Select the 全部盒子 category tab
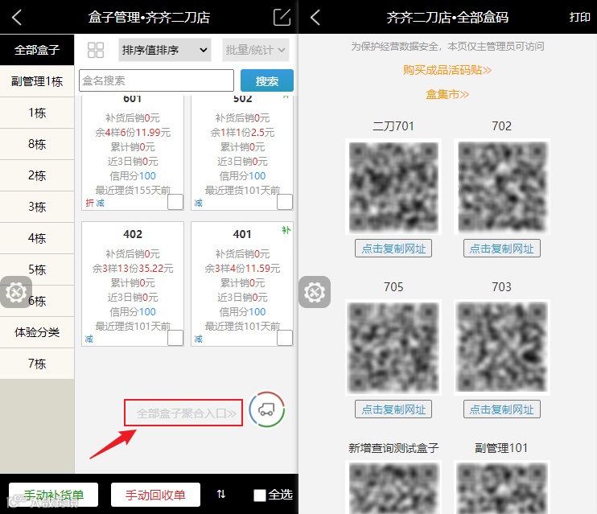The height and width of the screenshot is (514, 597). [37, 50]
